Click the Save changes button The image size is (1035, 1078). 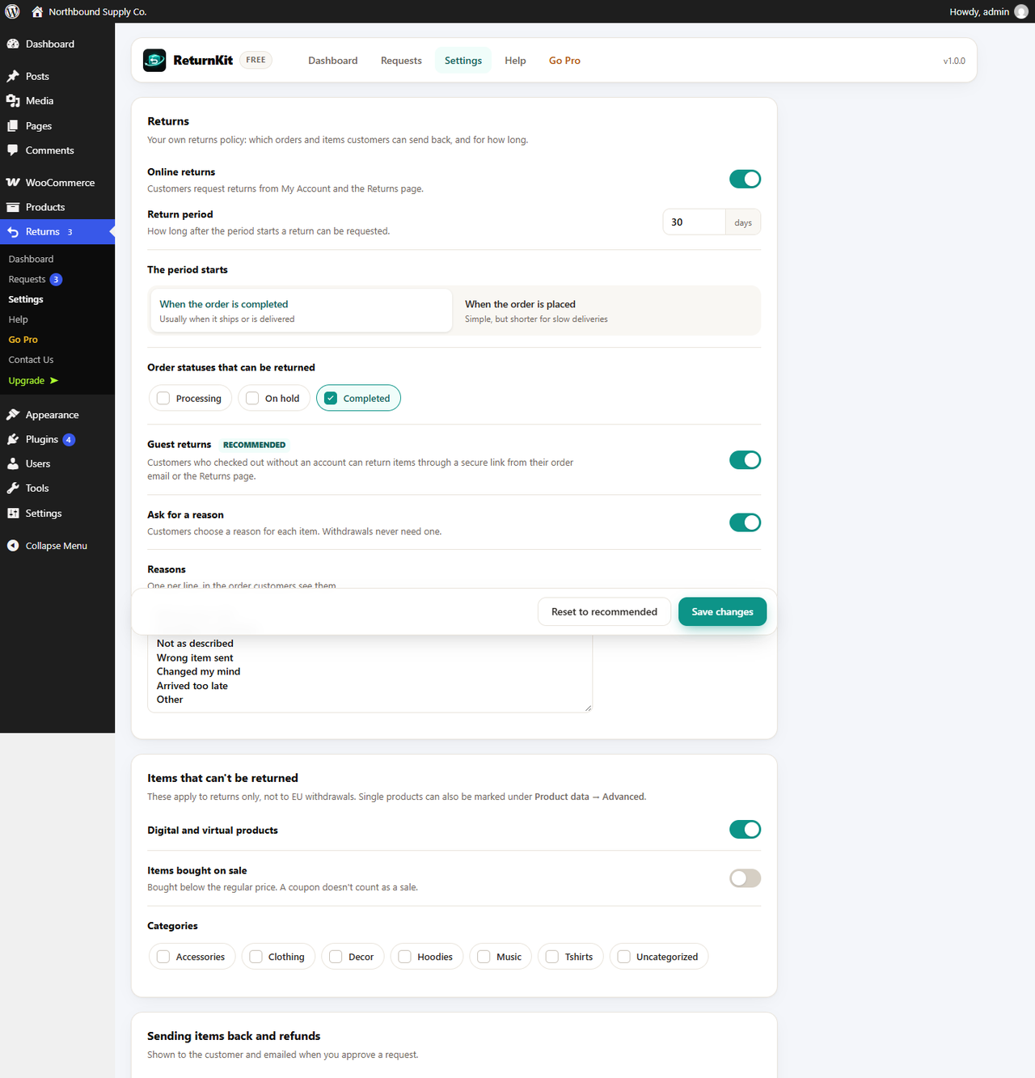tap(722, 612)
